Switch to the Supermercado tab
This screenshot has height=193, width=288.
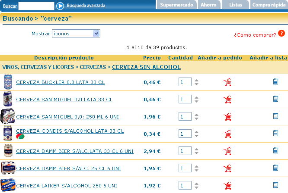coord(176,5)
